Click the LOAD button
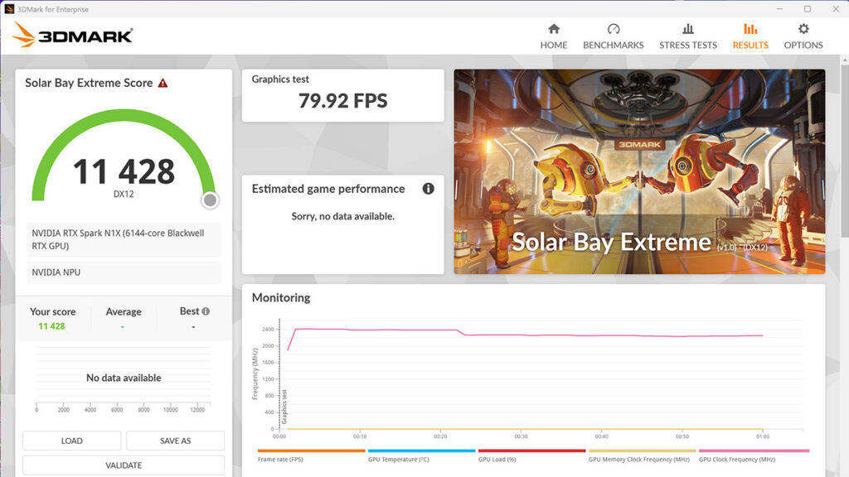This screenshot has width=849, height=477. (71, 441)
